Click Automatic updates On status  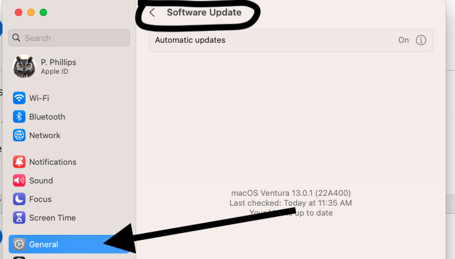point(404,40)
